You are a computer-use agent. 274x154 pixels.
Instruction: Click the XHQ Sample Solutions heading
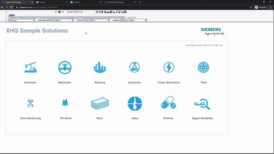click(x=37, y=30)
